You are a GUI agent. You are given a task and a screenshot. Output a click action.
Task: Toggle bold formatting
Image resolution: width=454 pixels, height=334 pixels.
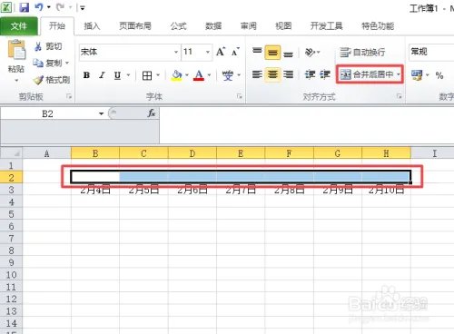pos(86,75)
